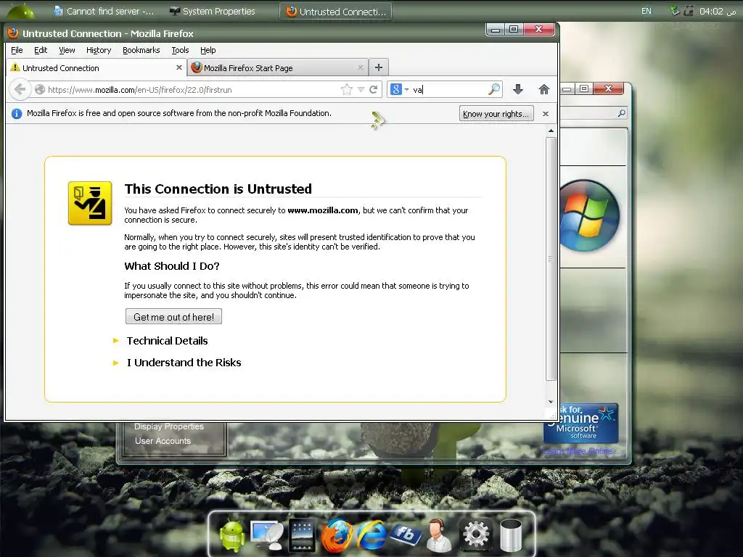Open the Tools menu
Viewport: 743px width, 557px height.
tap(180, 50)
